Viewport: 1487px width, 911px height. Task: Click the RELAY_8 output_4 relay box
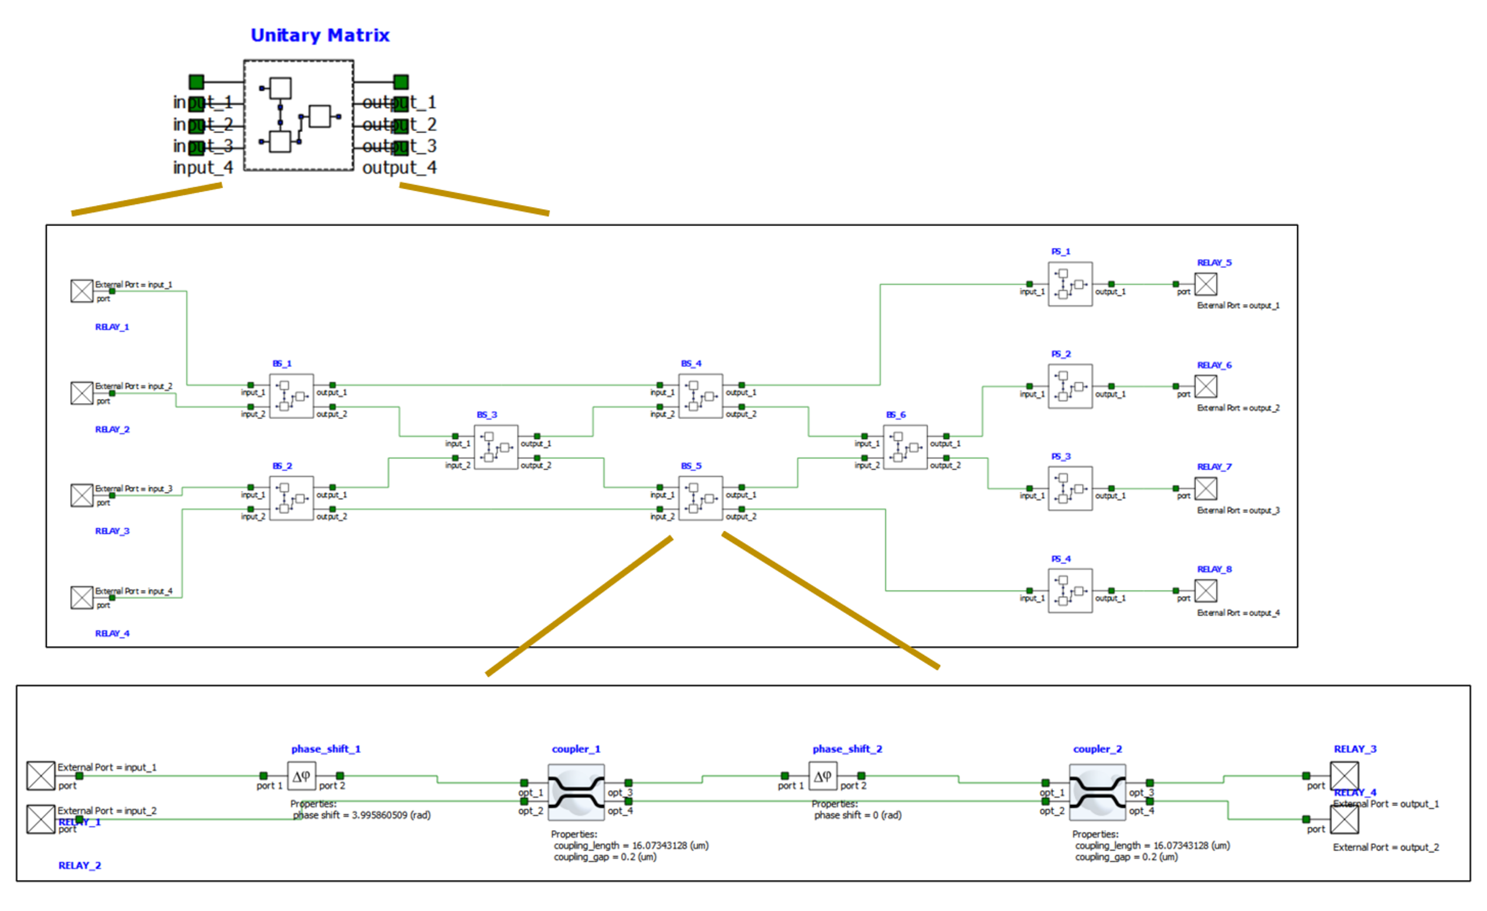pyautogui.click(x=1205, y=591)
